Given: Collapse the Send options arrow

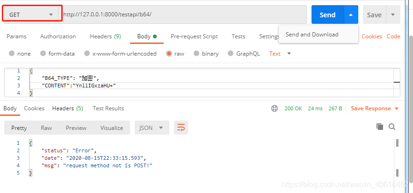Looking at the screenshot, I should (351, 15).
